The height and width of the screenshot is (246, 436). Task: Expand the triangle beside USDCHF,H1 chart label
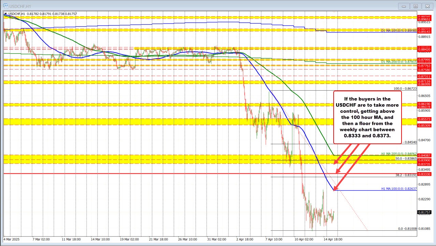pyautogui.click(x=5, y=14)
